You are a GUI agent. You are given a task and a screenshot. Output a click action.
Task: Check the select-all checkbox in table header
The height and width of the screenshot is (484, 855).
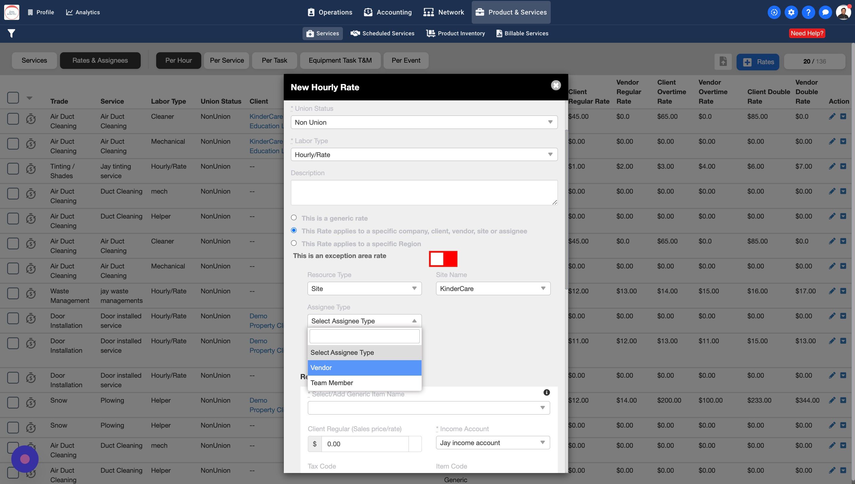pos(13,98)
